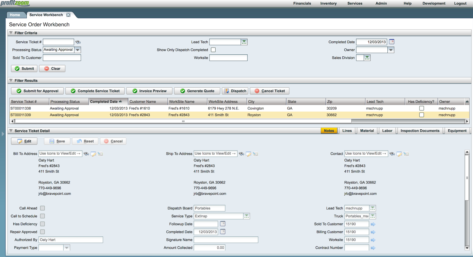
Task: Open the Owner filter dropdown
Action: (391, 50)
